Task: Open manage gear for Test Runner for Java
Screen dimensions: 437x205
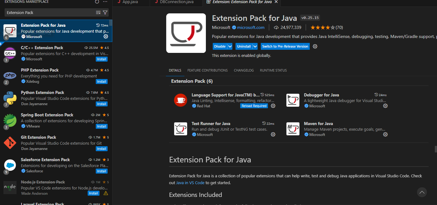Action: (x=273, y=134)
